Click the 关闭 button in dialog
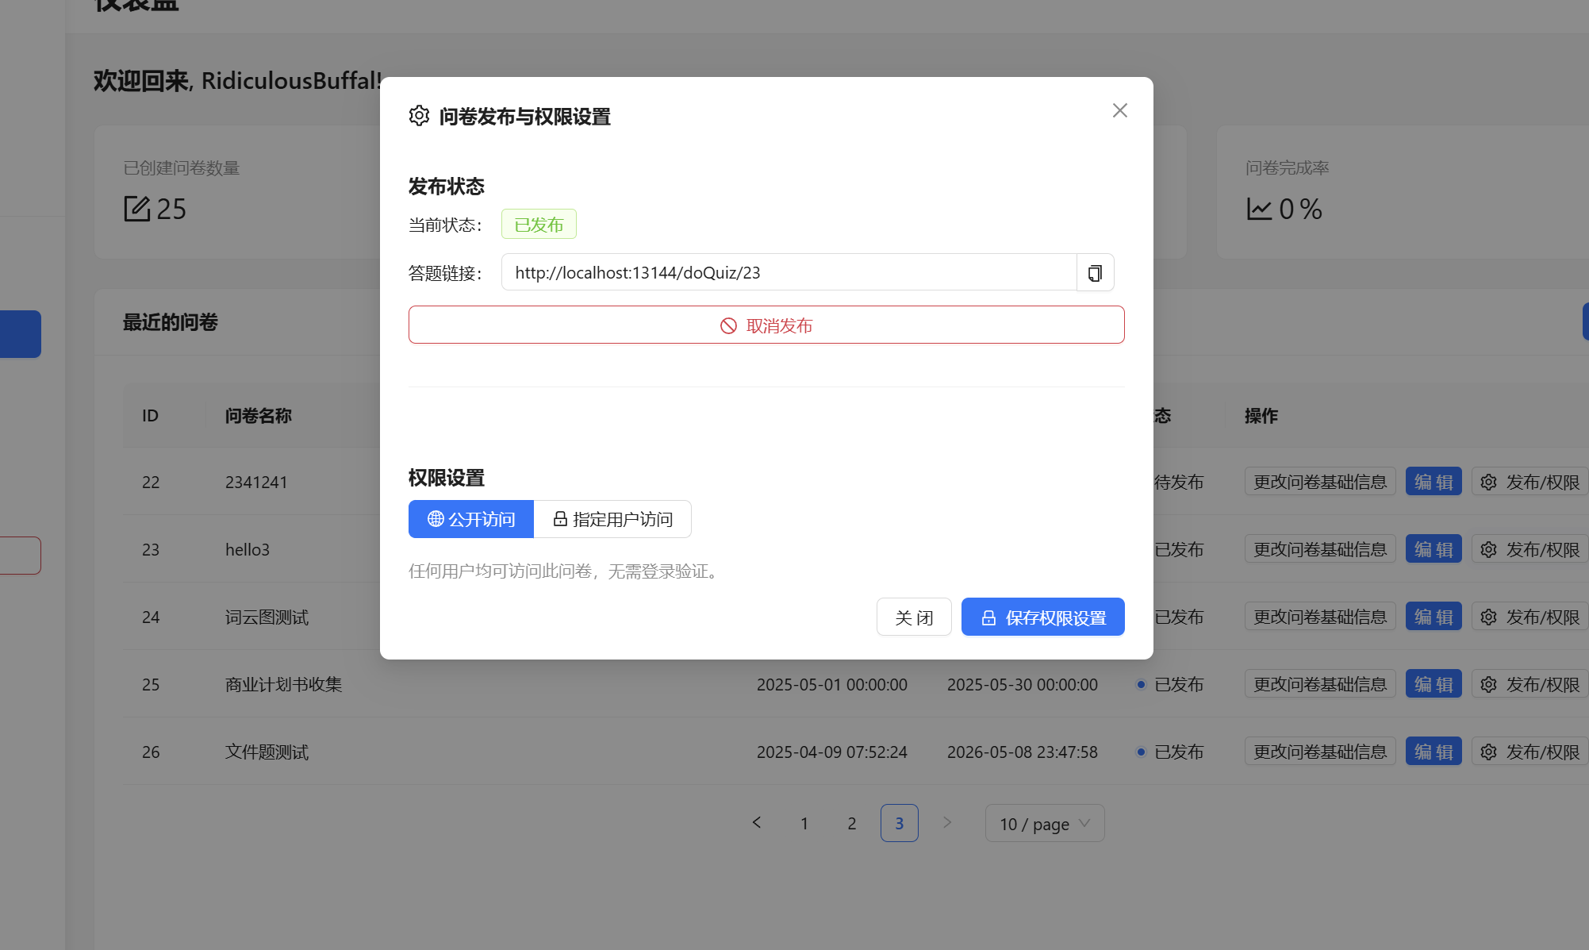Viewport: 1589px width, 950px height. pyautogui.click(x=913, y=617)
